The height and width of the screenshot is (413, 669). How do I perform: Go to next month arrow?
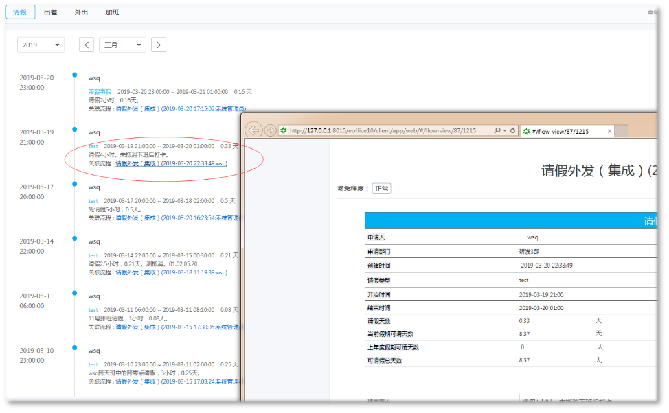pos(159,45)
